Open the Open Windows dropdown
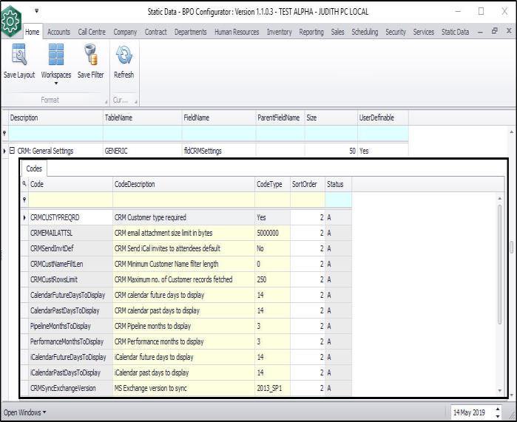 pyautogui.click(x=25, y=412)
